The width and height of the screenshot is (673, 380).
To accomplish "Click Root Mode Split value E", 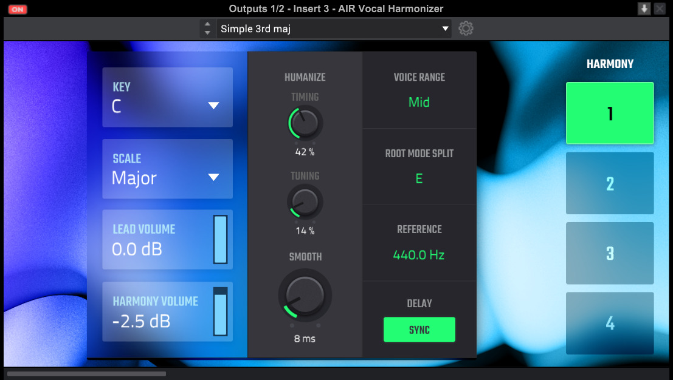I will (x=419, y=178).
